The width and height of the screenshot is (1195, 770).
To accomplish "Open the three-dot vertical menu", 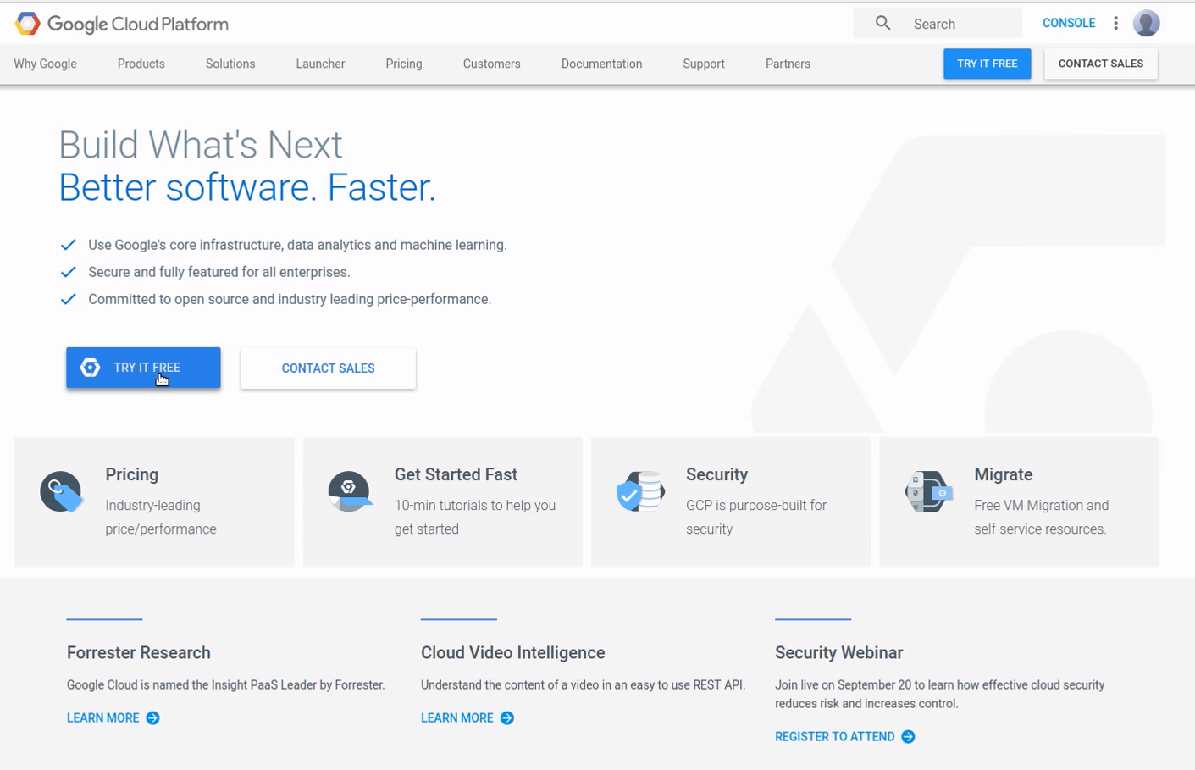I will coord(1115,24).
